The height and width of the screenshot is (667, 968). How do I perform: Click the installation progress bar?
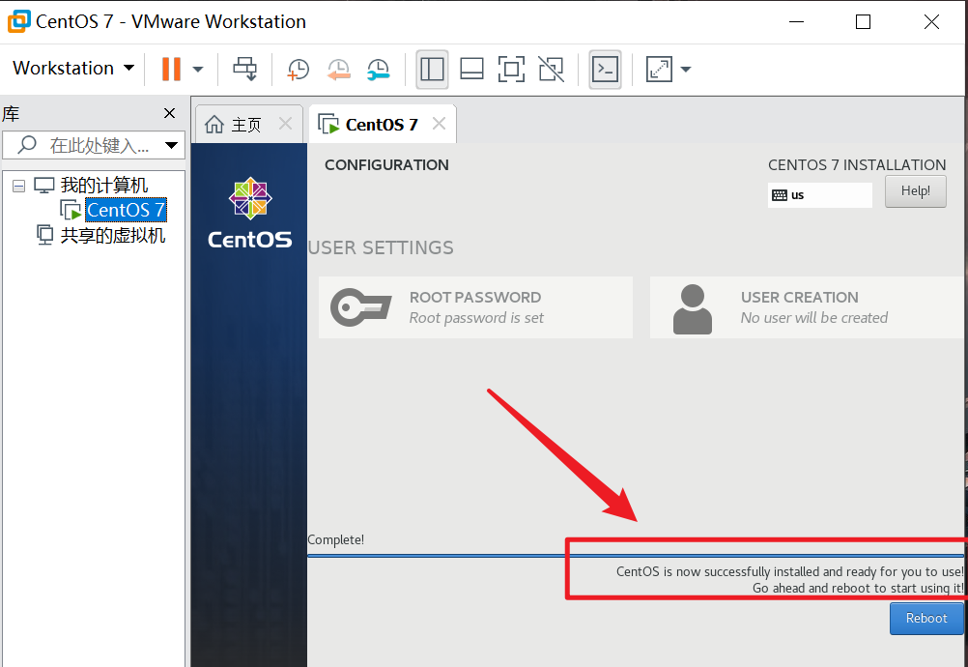[x=636, y=556]
